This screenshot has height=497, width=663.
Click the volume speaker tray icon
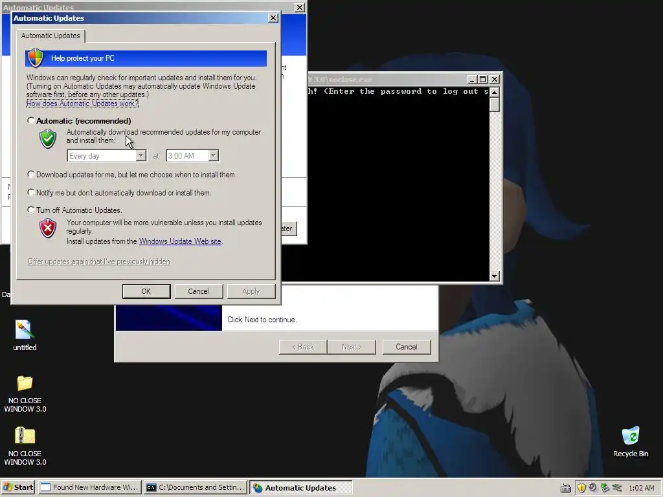pyautogui.click(x=593, y=488)
